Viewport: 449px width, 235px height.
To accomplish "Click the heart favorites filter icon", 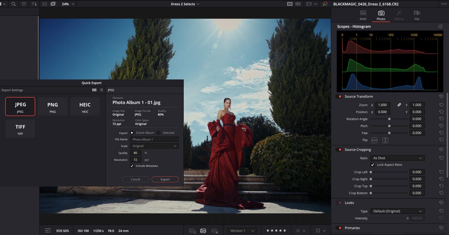I will 24,4.
